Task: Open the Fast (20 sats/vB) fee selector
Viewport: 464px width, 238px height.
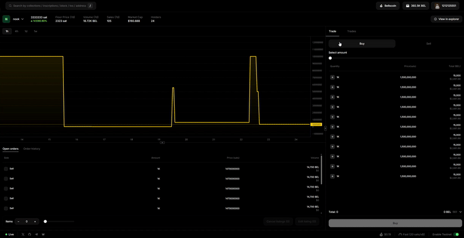Action: click(412, 234)
